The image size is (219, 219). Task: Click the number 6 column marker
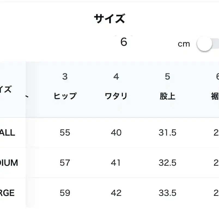[217, 77]
